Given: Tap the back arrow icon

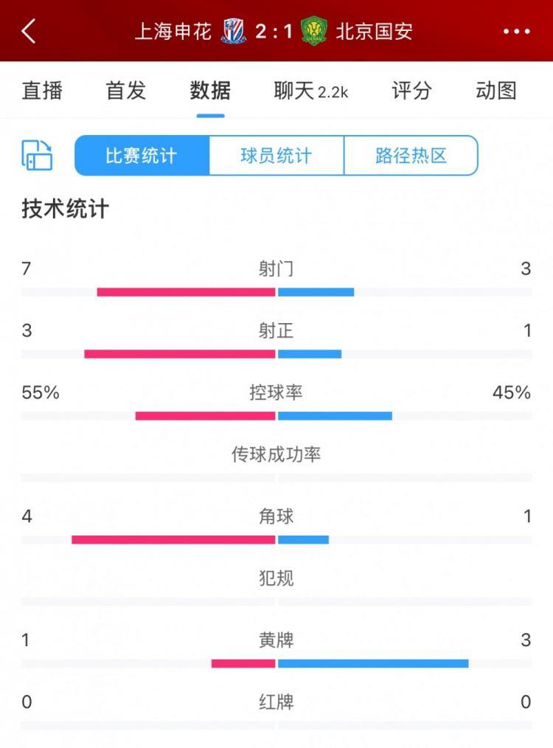Looking at the screenshot, I should pos(29,31).
